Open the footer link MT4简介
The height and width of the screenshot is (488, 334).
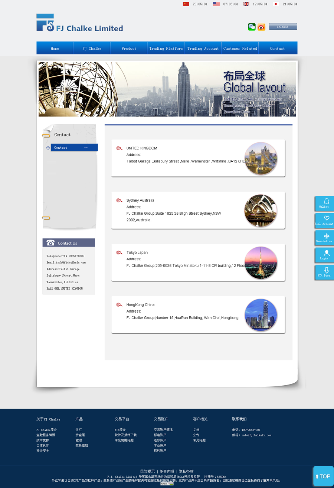(120, 430)
